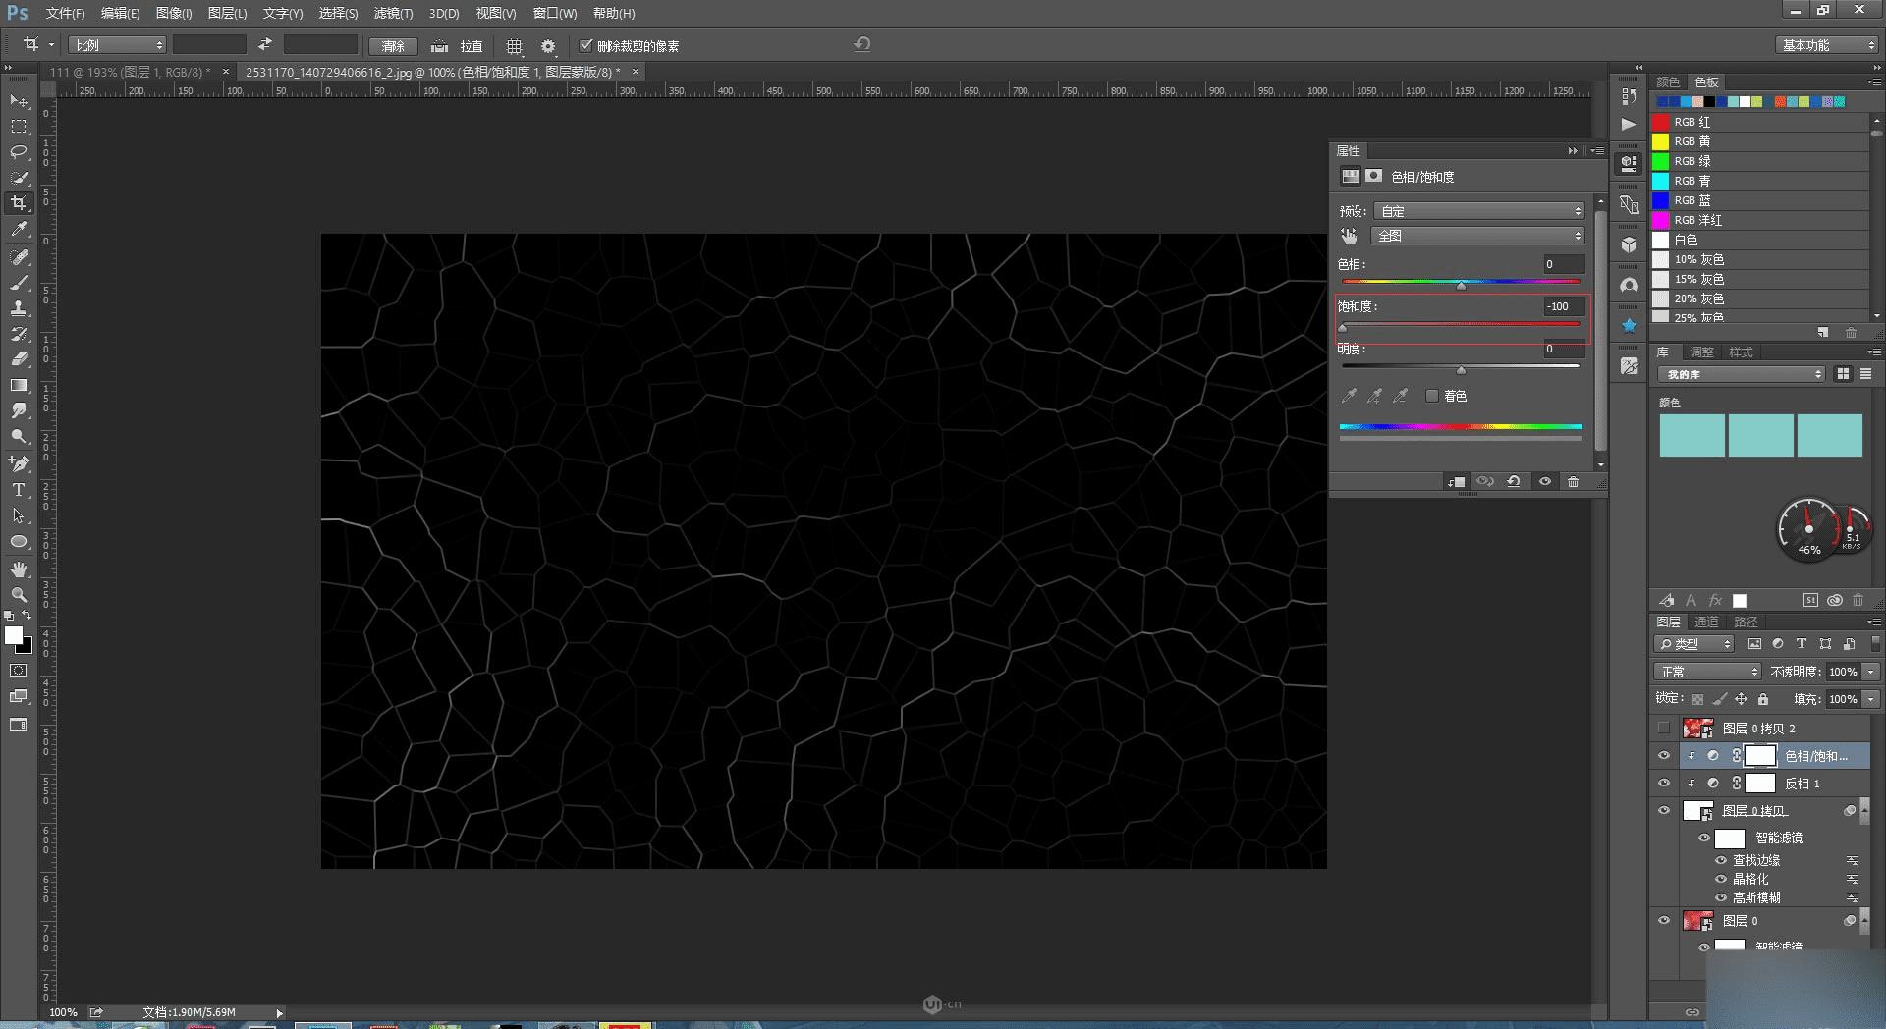Open the layer blend mode 正常 dropdown
The width and height of the screenshot is (1886, 1029).
(x=1707, y=672)
